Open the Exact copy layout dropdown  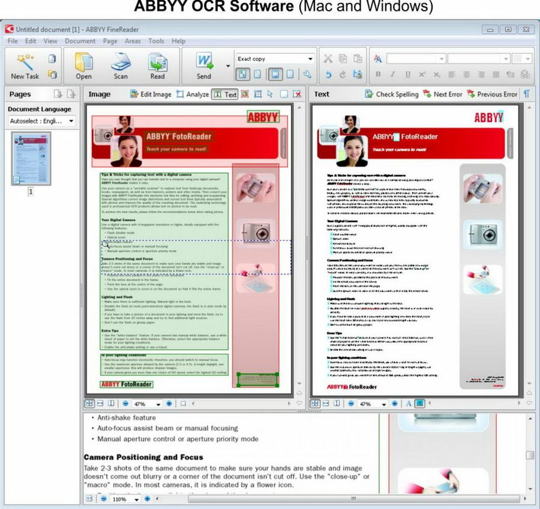(x=310, y=59)
